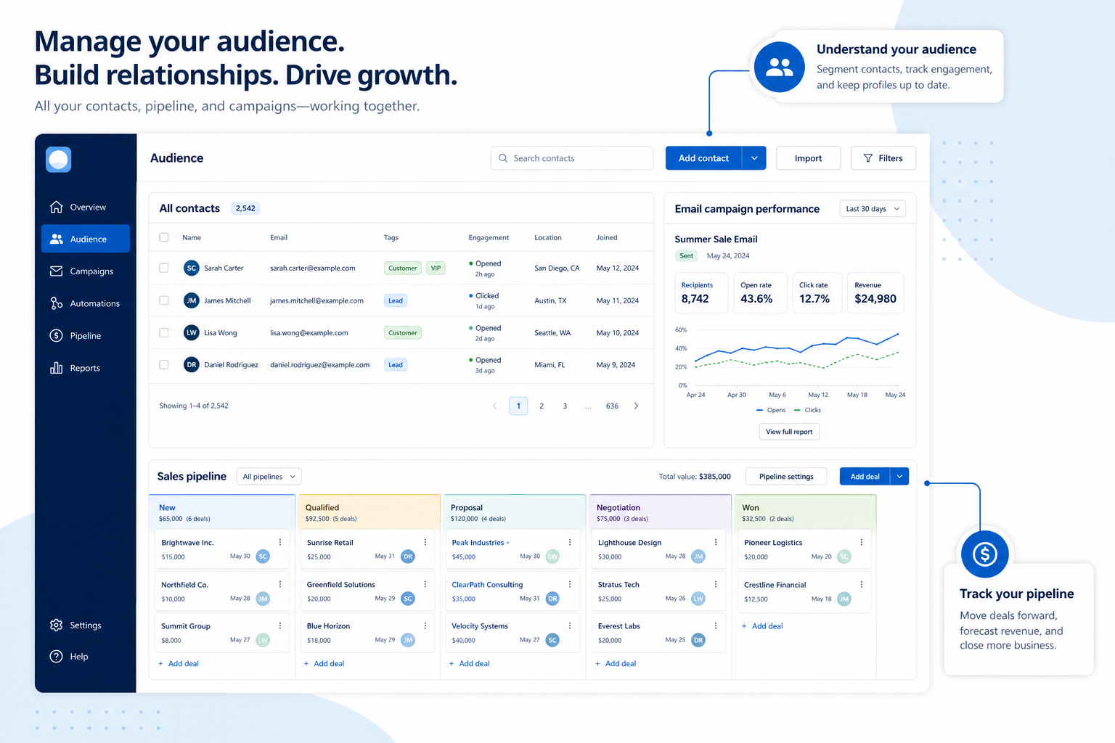Go to next contacts page arrow
This screenshot has width=1115, height=743.
click(x=636, y=406)
